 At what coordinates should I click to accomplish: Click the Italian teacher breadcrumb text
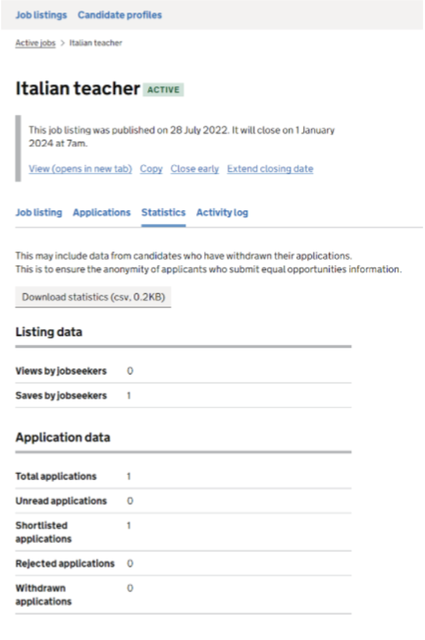point(96,43)
